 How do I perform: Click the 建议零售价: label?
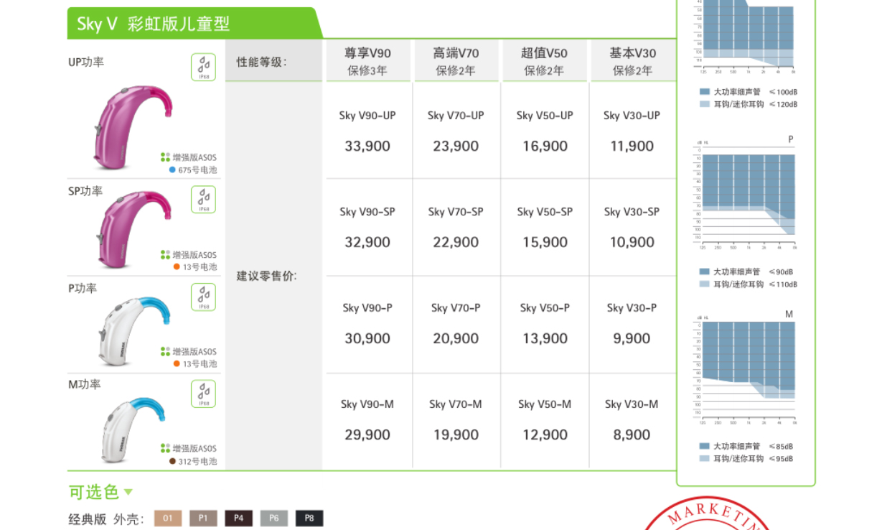pos(266,276)
